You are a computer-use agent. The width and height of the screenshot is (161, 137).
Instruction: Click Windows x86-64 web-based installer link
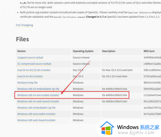pos(38,102)
